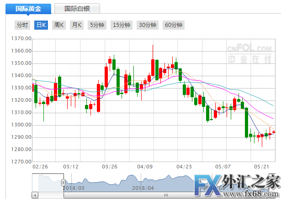Click the 1370.00 price axis label
281x199 pixels.
click(21, 39)
